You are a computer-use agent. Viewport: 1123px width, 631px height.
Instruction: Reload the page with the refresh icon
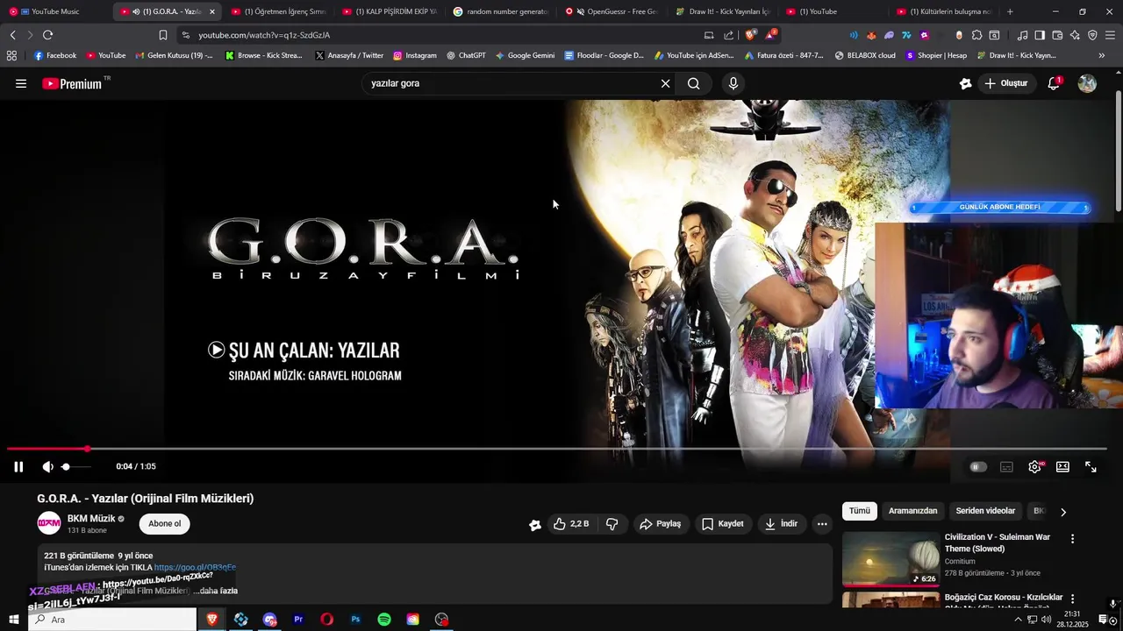click(x=47, y=35)
